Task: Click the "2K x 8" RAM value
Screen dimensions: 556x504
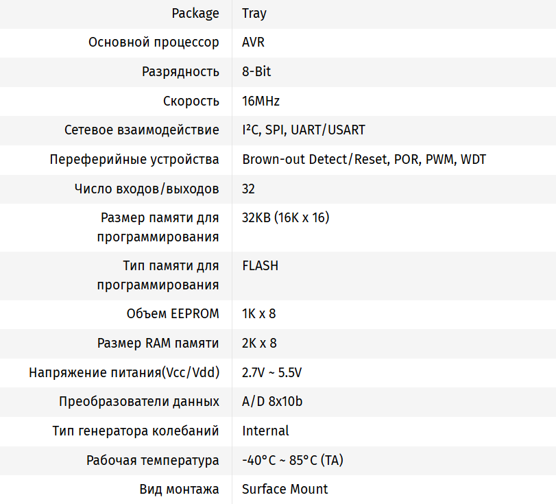Action: pos(259,343)
